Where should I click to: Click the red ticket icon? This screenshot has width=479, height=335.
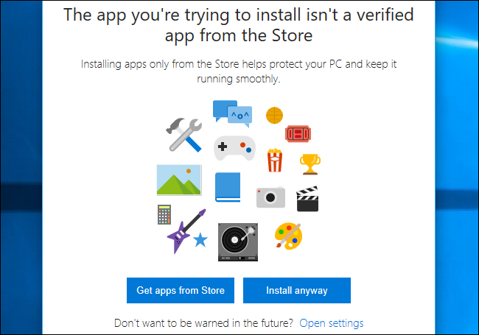click(297, 134)
